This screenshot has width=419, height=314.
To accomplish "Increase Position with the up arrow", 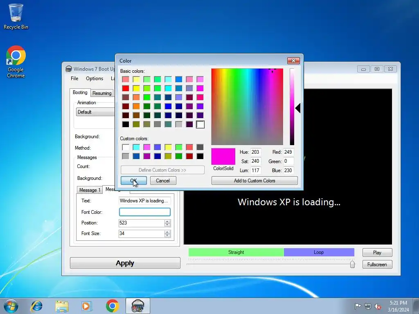I will [167, 221].
